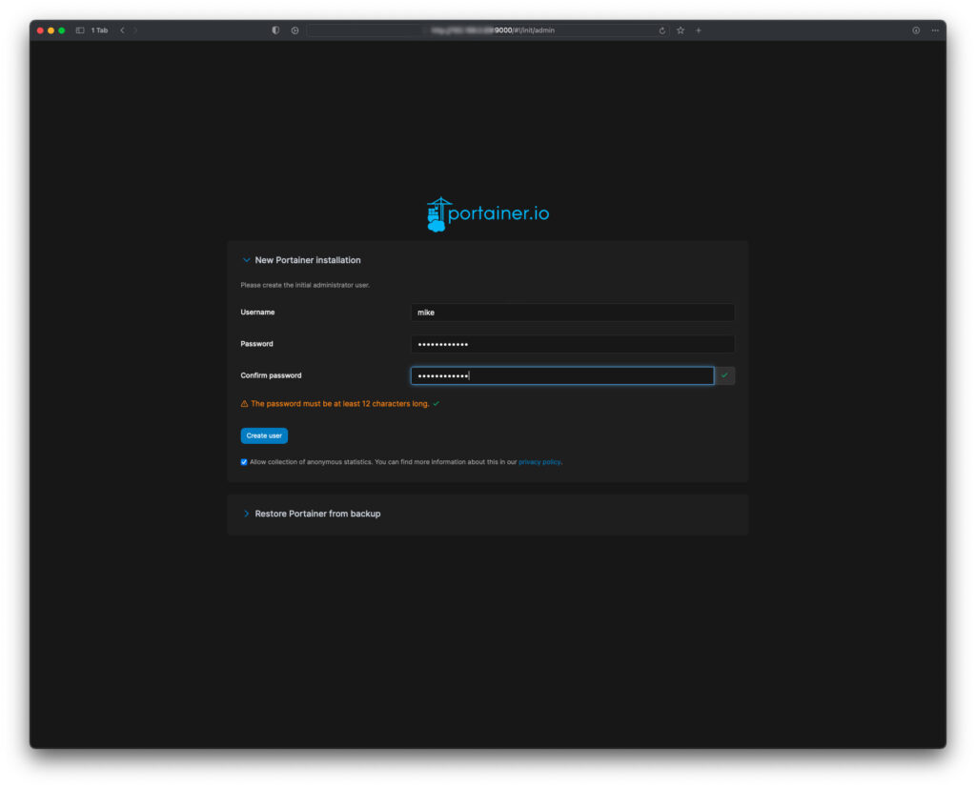
Task: Click the 'Username' label
Action: click(257, 313)
